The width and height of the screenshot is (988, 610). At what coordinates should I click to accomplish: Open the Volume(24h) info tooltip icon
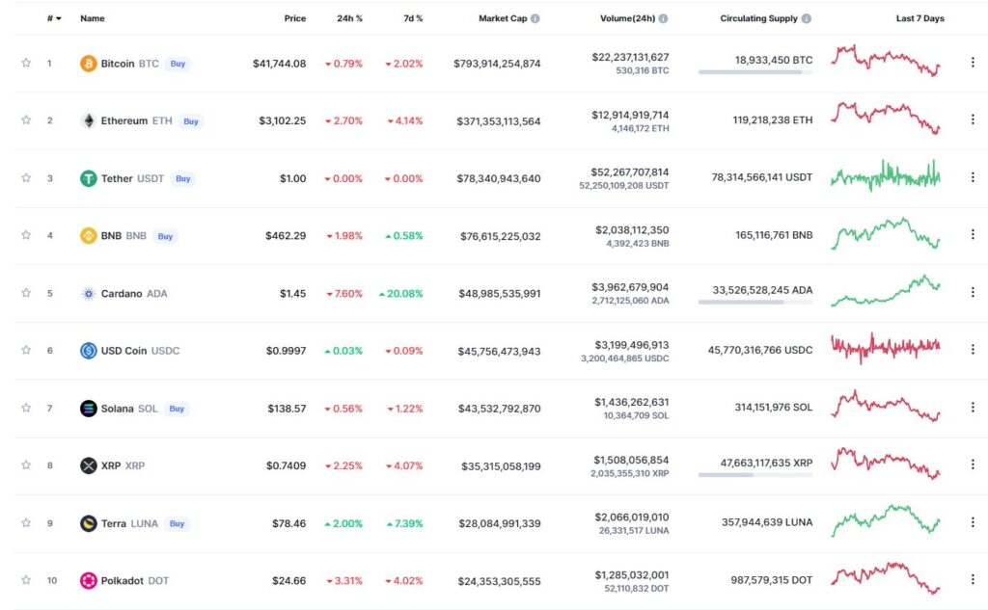tap(663, 19)
